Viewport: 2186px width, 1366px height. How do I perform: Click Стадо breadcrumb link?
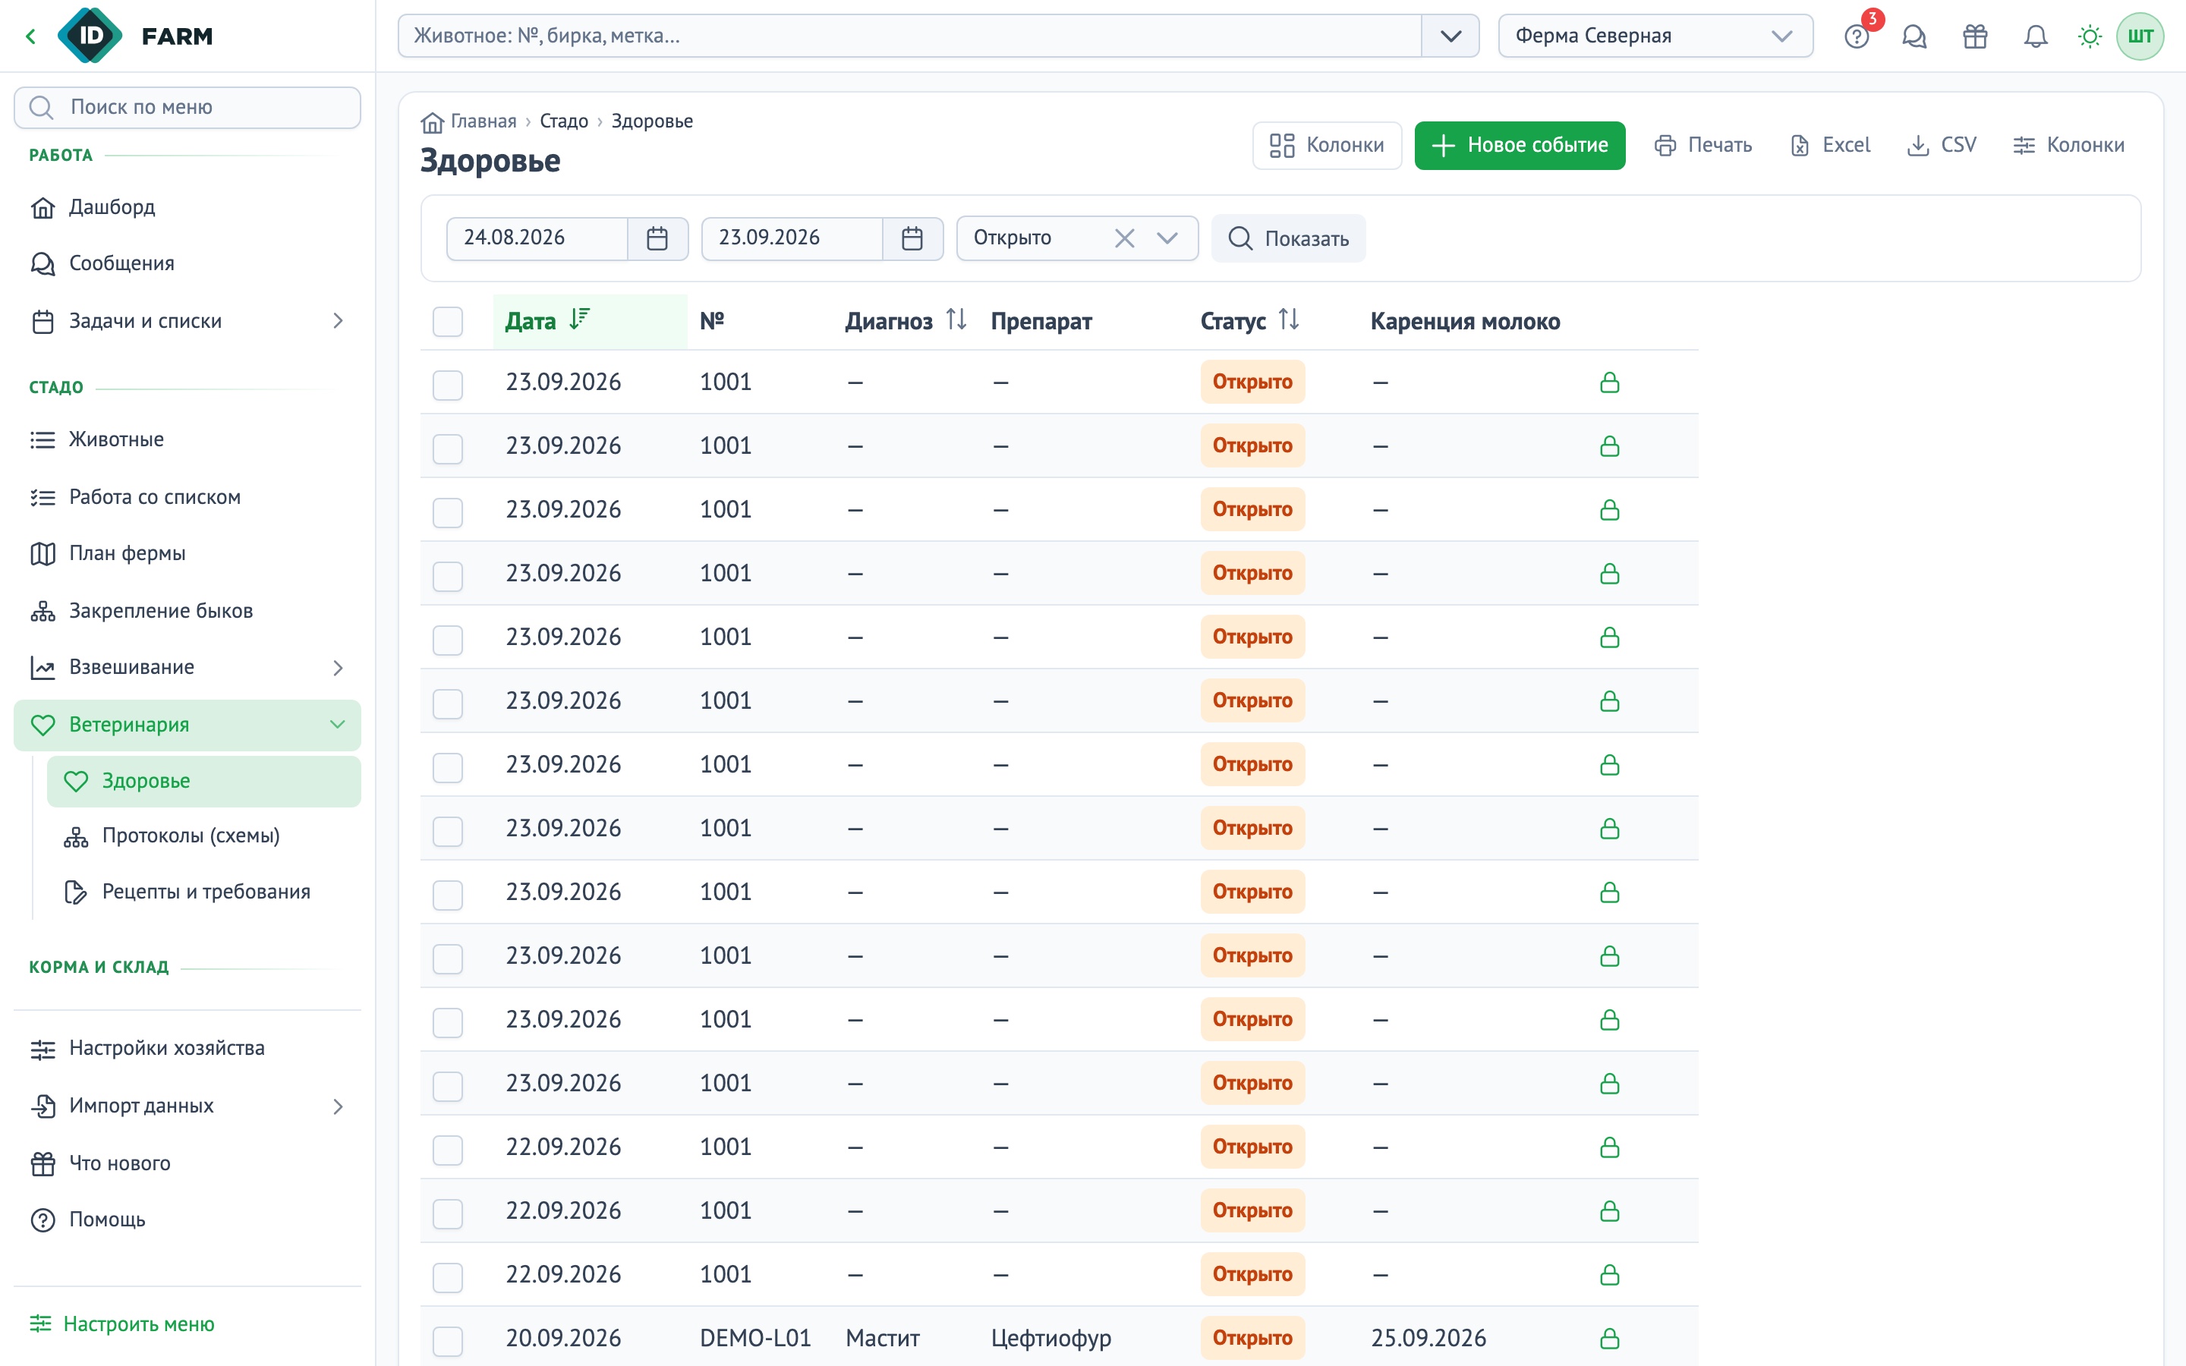[564, 122]
